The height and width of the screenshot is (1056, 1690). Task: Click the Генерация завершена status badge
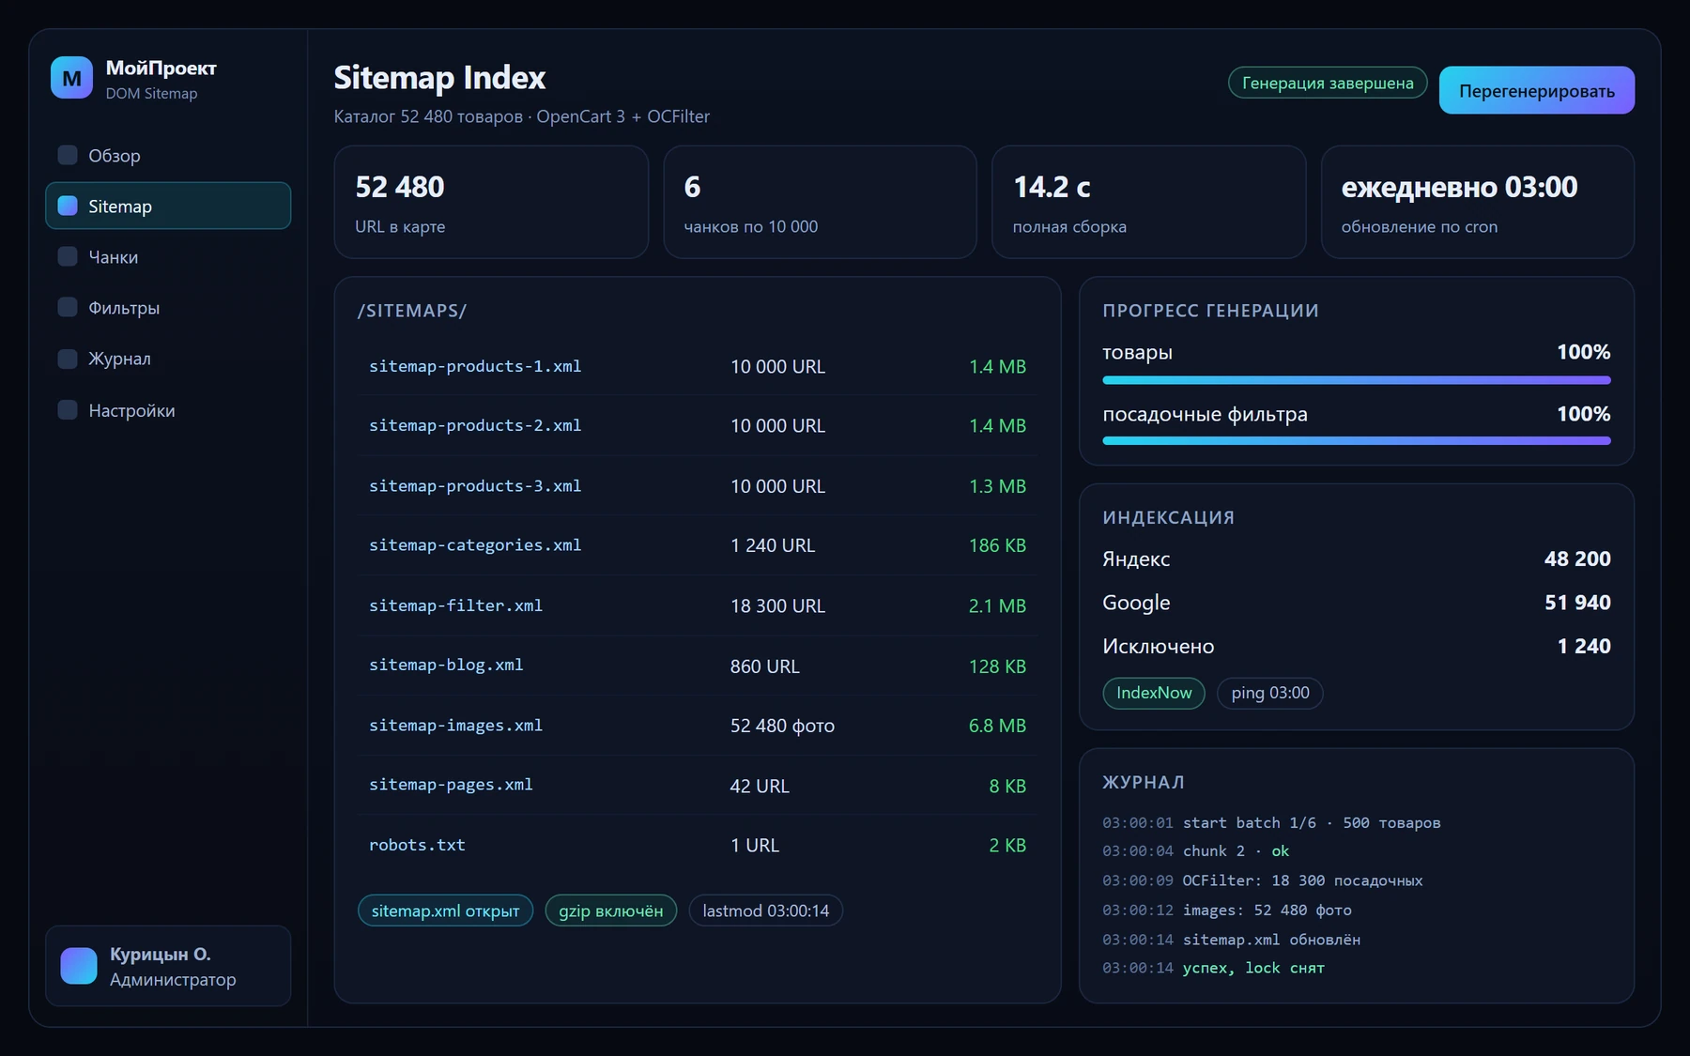(1328, 83)
